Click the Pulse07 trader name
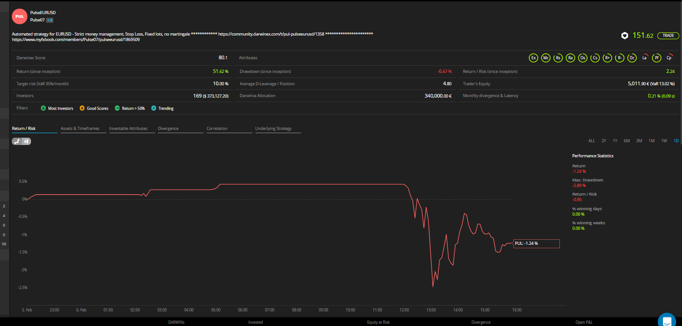Viewport: 682px width, 326px height. click(37, 20)
